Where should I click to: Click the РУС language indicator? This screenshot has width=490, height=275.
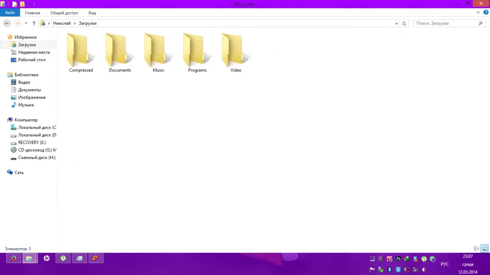coord(445,264)
